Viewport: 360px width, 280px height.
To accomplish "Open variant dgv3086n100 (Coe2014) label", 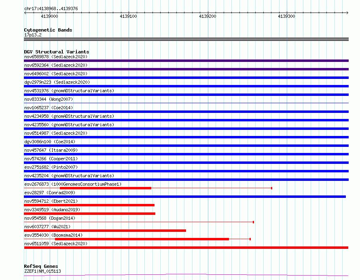I will pyautogui.click(x=50, y=142).
